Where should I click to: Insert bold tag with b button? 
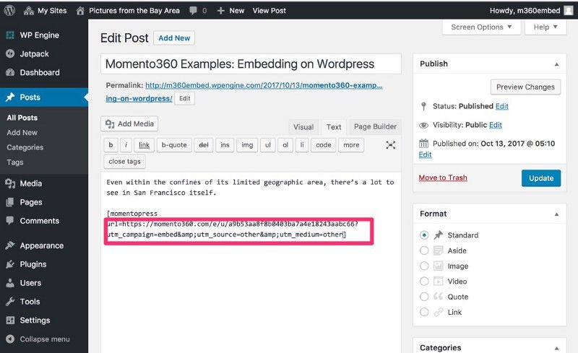click(111, 145)
